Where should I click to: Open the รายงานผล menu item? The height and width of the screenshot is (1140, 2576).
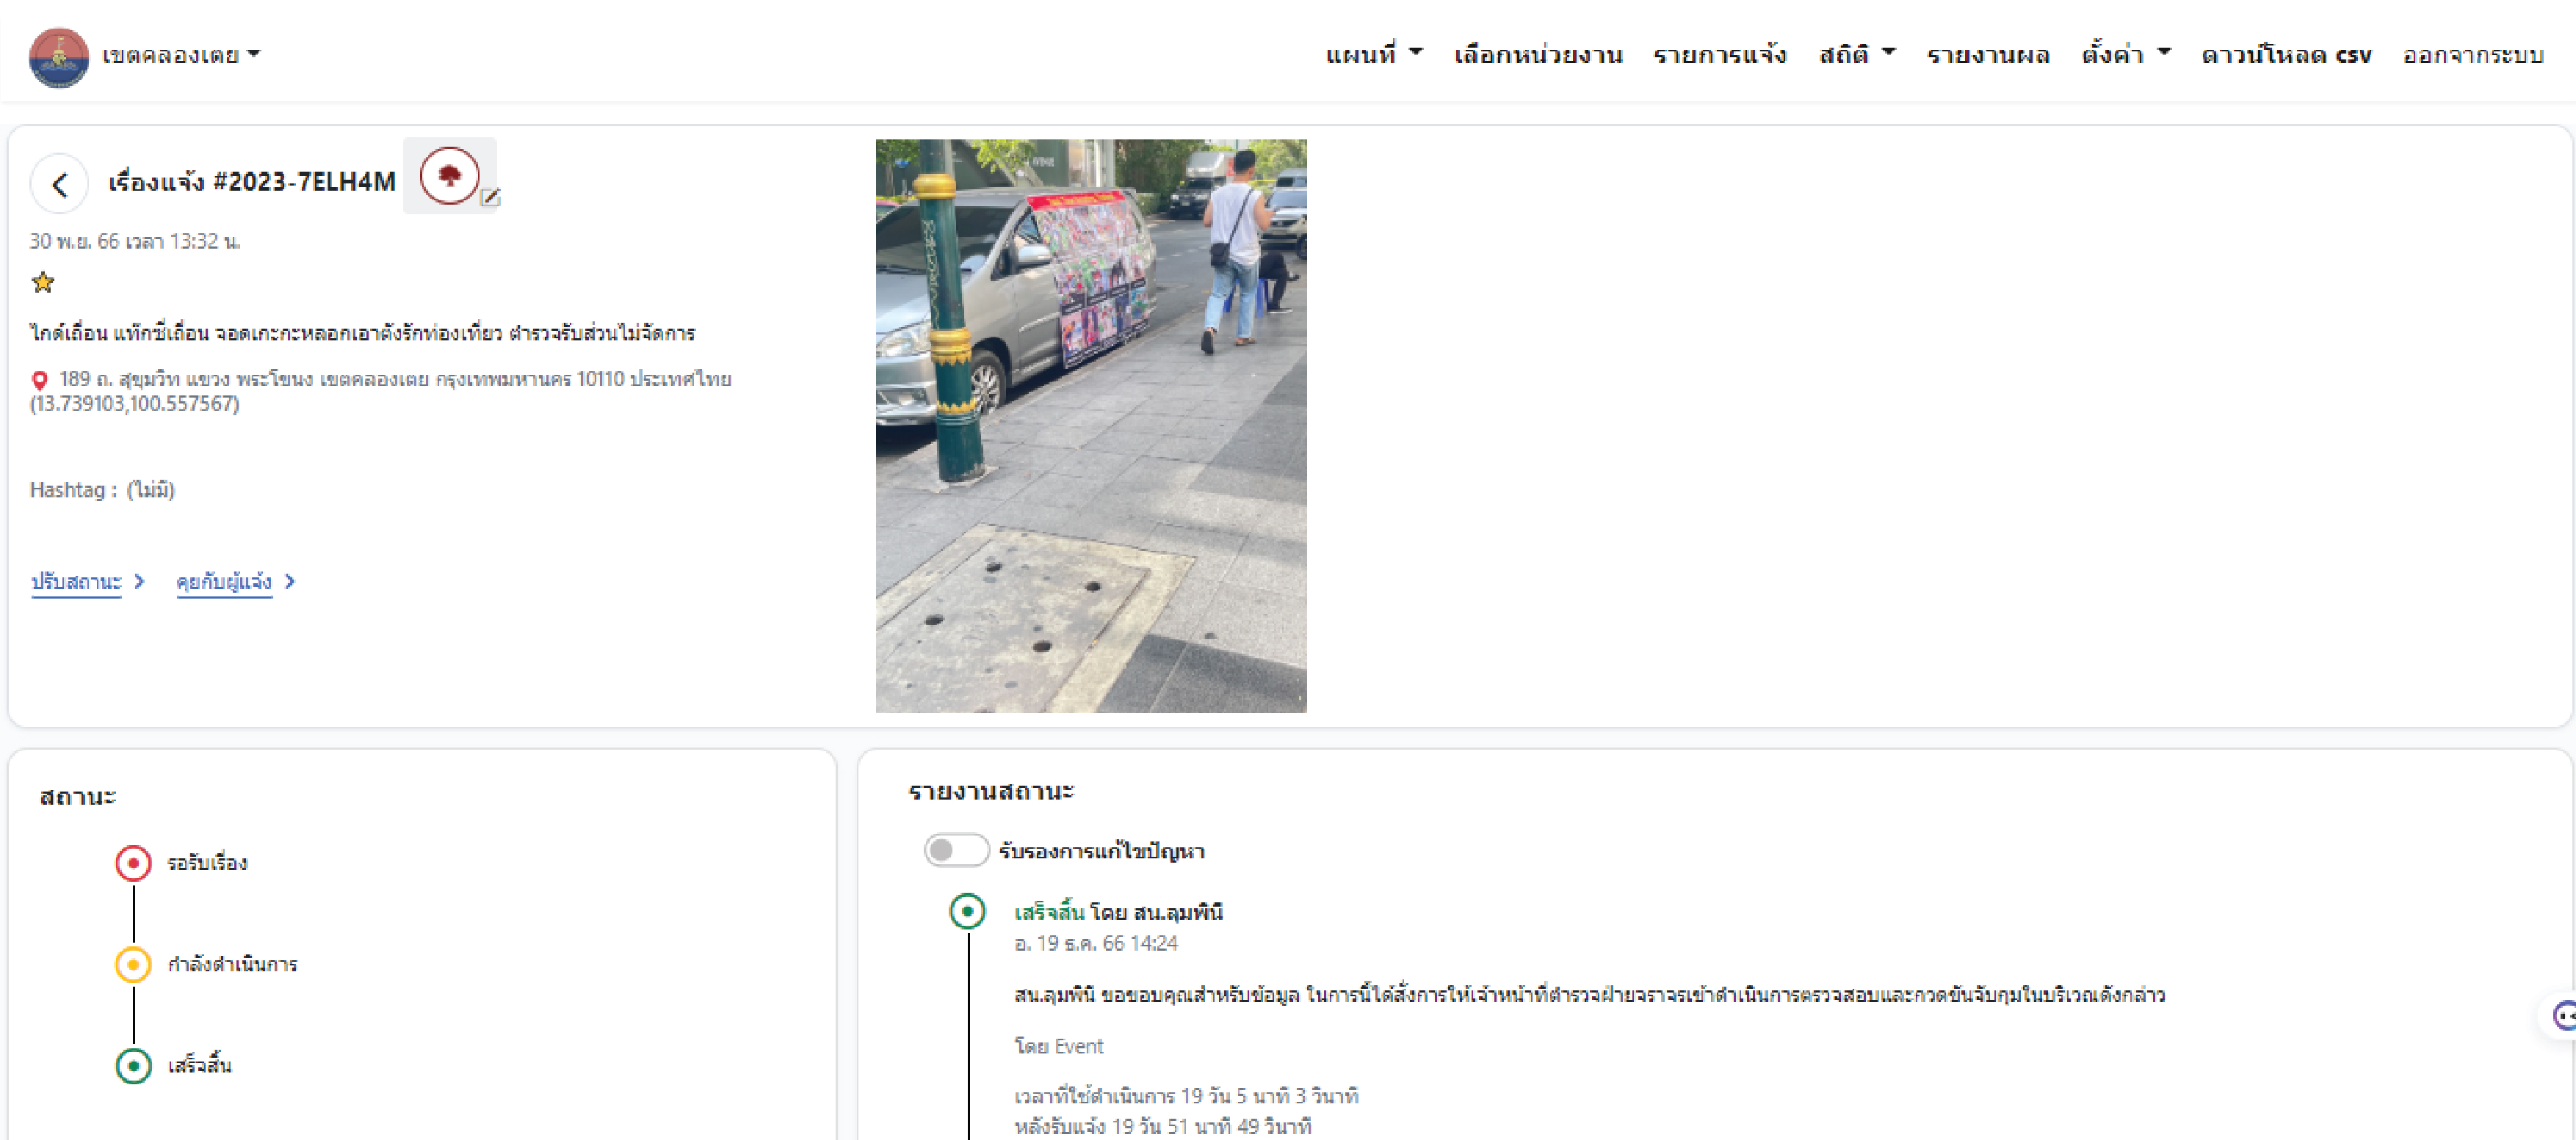[x=1987, y=55]
